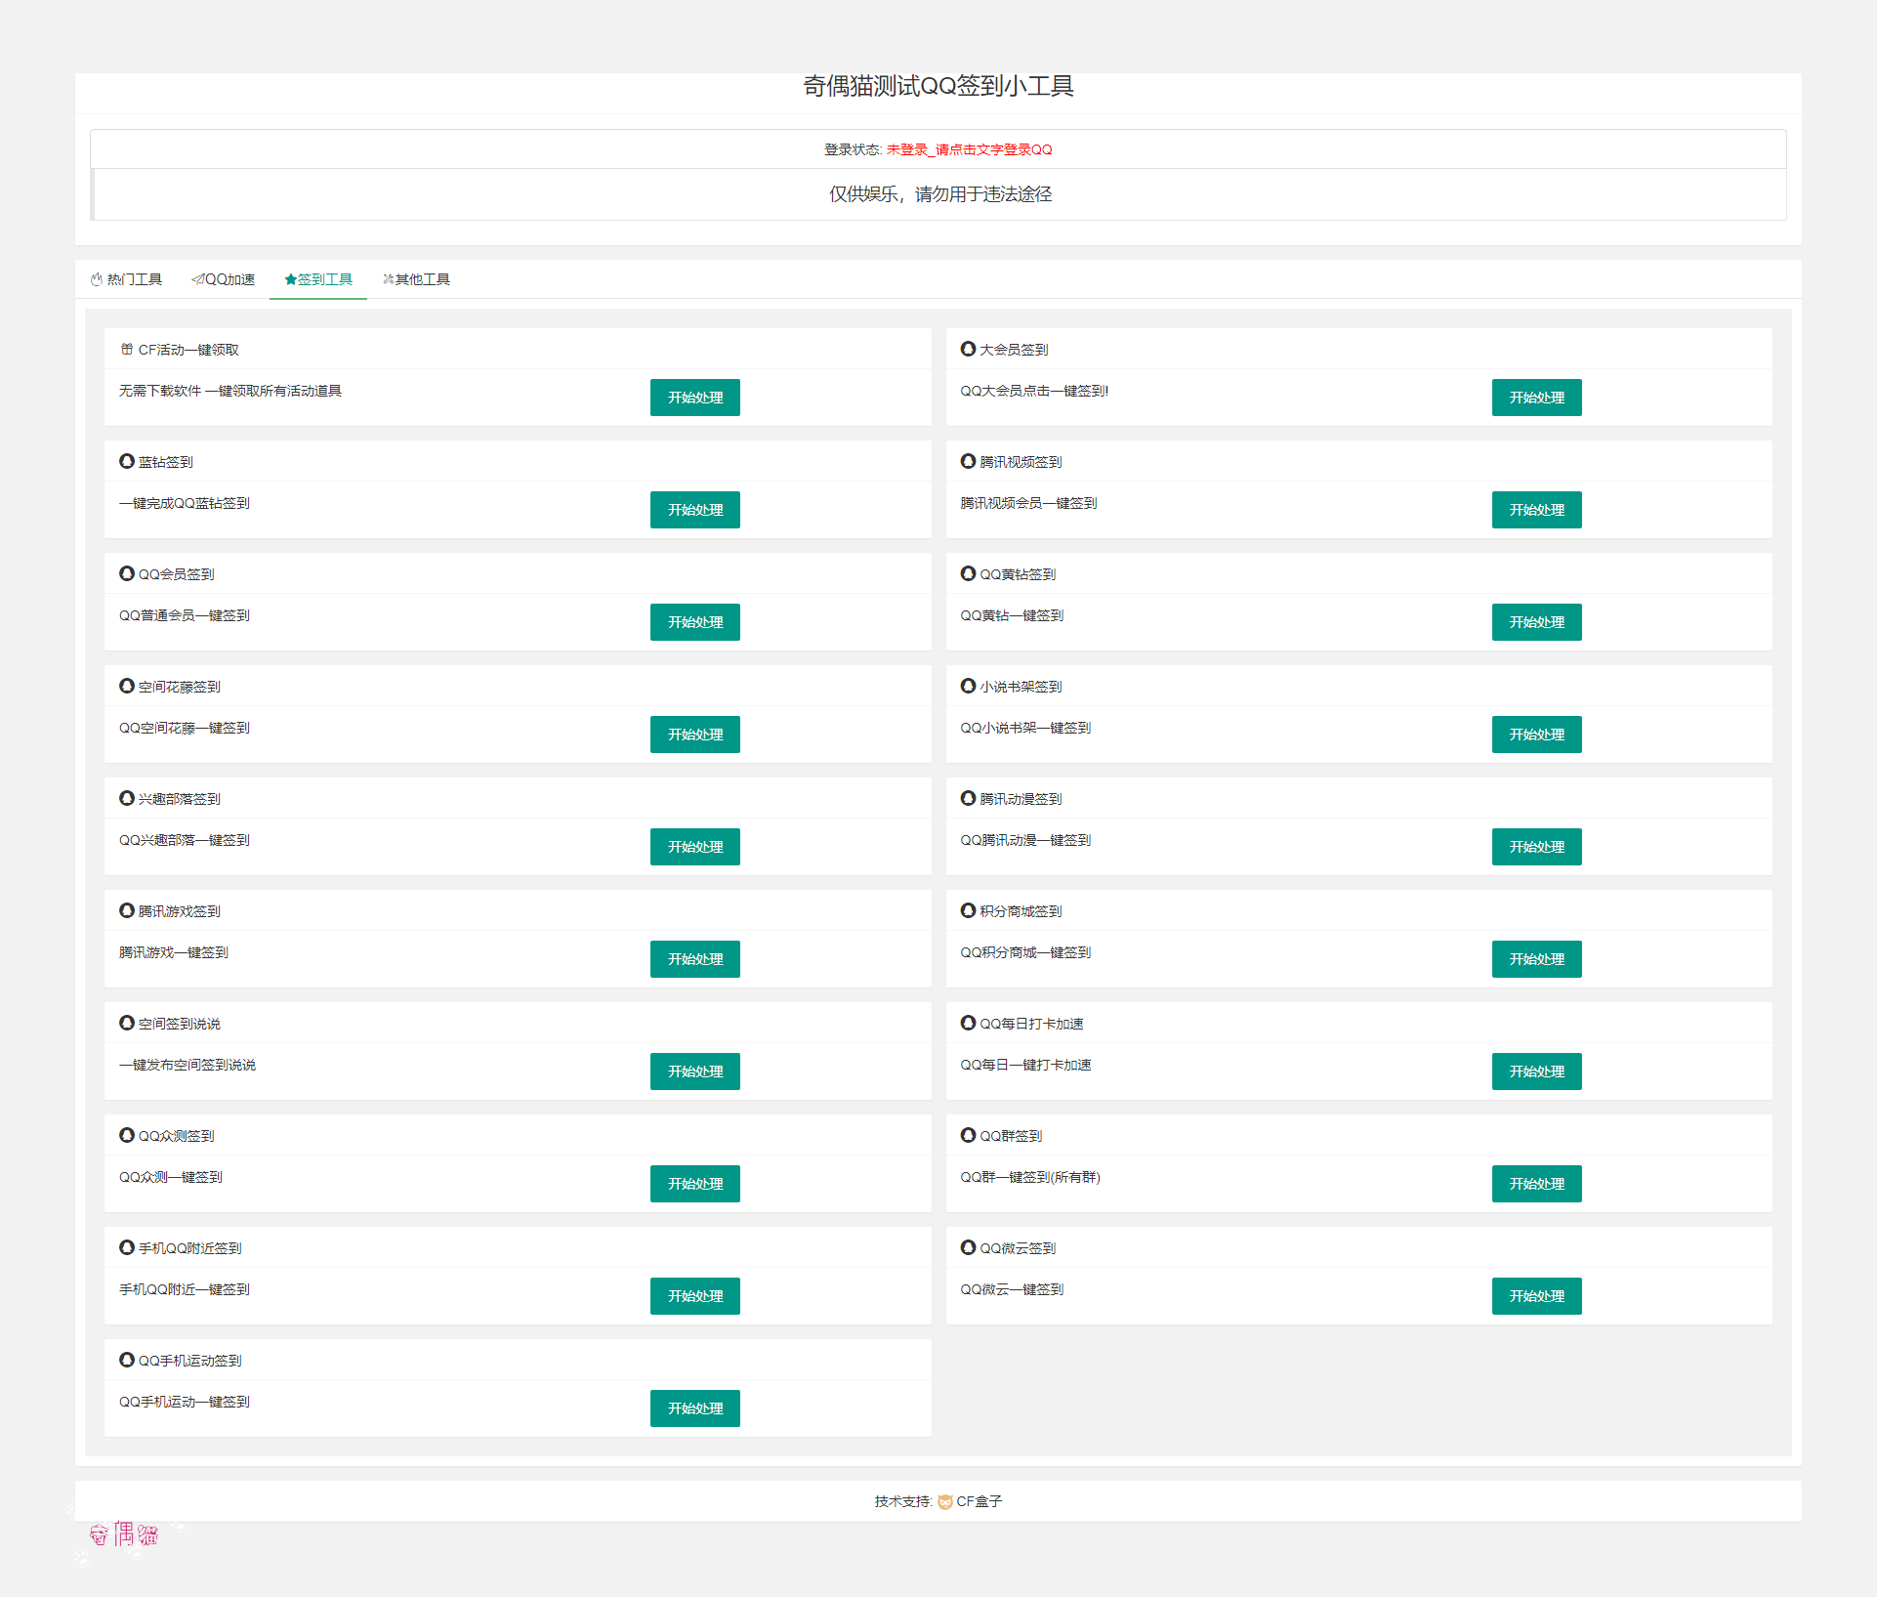Click 开始处理 for QQ积分商城一键签到
The height and width of the screenshot is (1597, 1877).
[x=1537, y=959]
